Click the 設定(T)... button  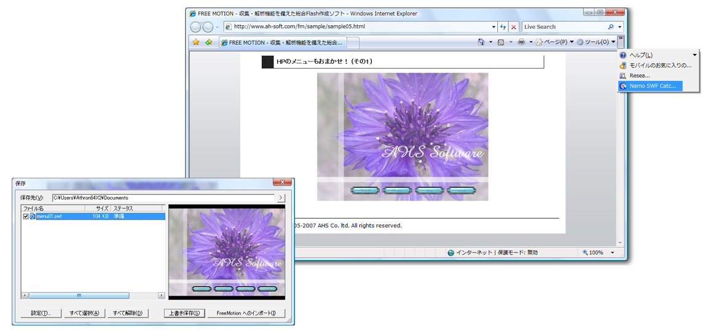click(x=41, y=313)
